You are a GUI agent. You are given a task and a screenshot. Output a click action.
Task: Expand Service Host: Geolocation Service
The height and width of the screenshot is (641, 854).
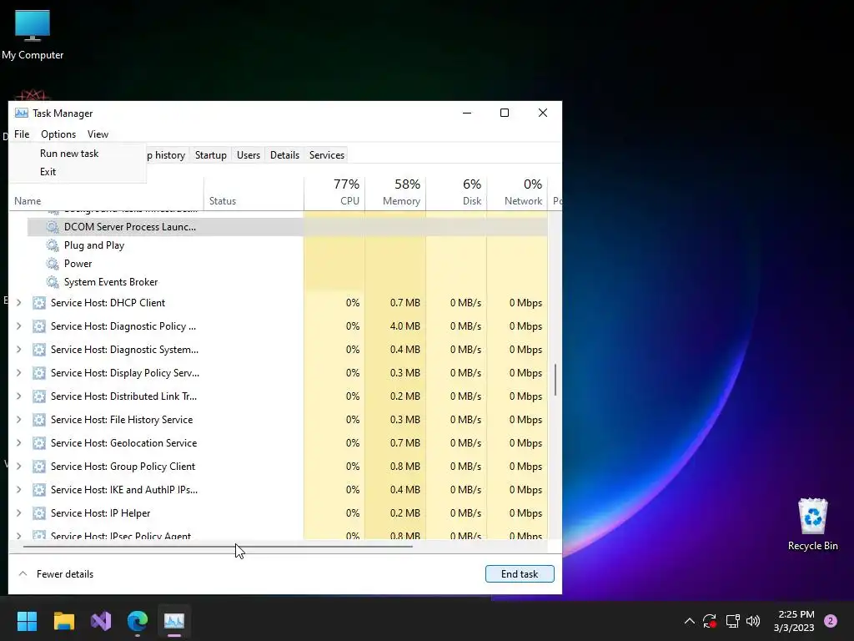point(19,443)
